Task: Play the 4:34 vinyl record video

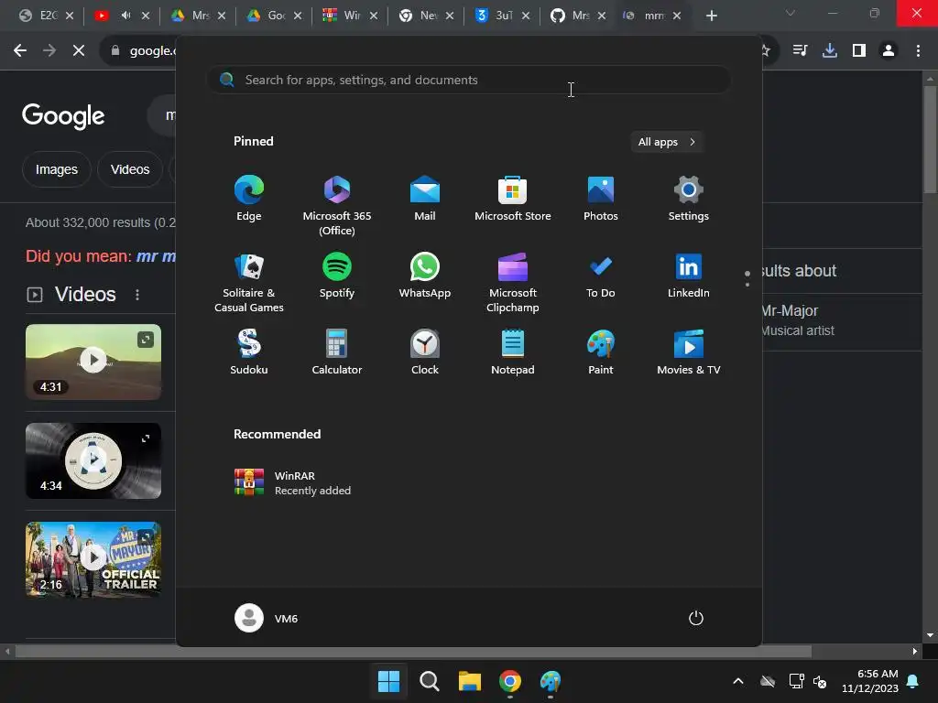Action: pos(93,461)
